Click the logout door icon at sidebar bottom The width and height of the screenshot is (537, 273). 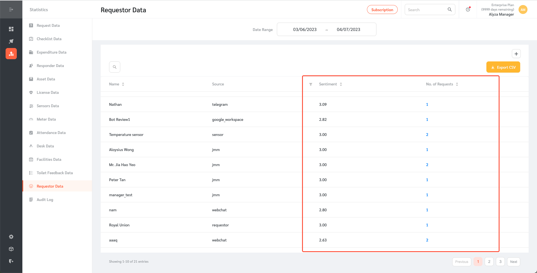click(x=11, y=261)
